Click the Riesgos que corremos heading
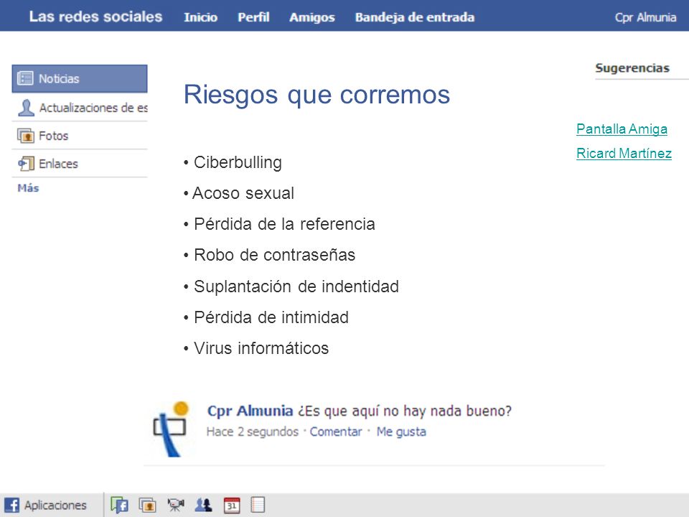The height and width of the screenshot is (517, 689). pos(317,95)
